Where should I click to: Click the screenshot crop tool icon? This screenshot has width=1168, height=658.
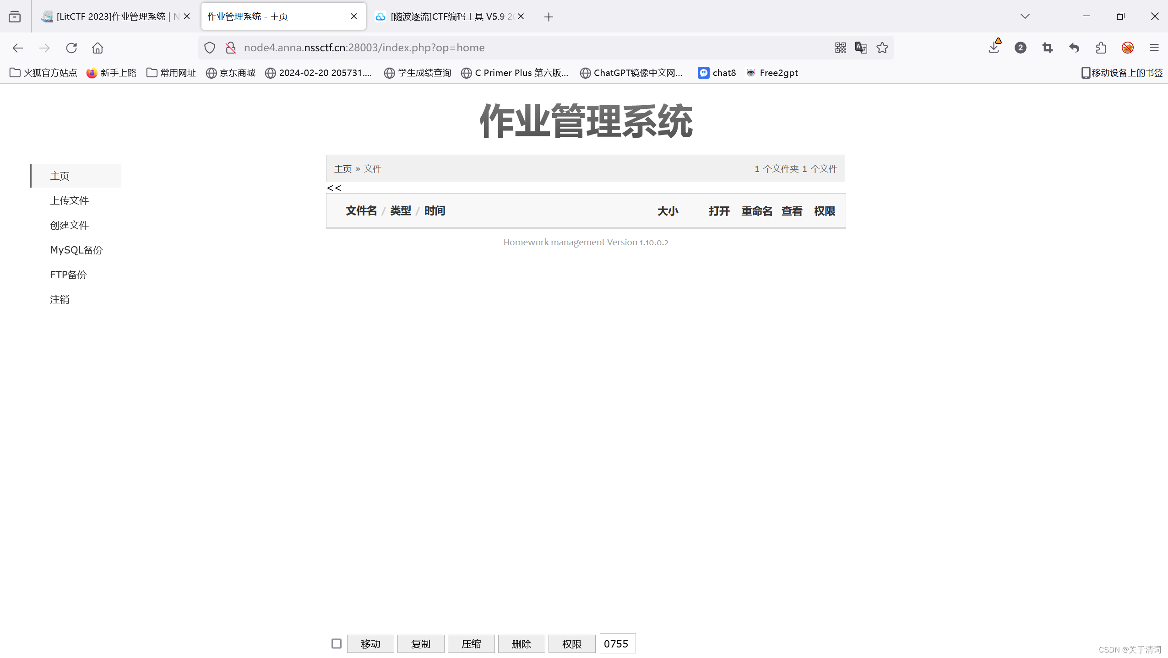(1047, 48)
